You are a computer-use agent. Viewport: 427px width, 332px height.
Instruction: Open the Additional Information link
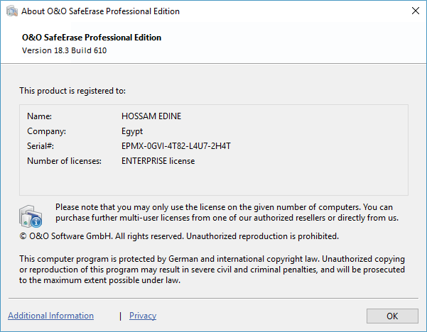[50, 316]
